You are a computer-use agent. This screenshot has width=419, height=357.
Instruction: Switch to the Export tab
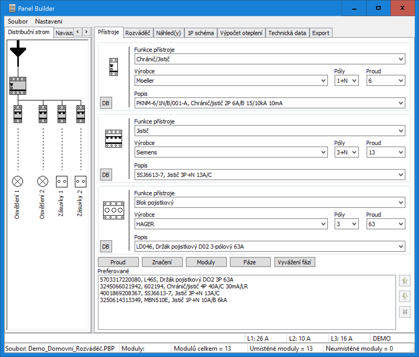321,33
